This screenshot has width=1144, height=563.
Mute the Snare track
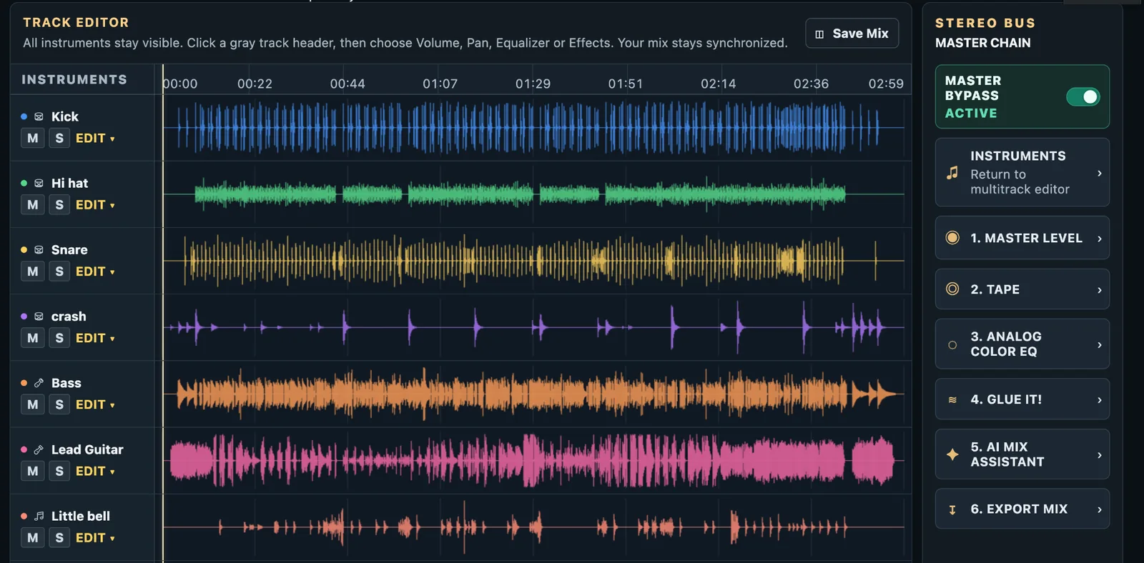click(32, 271)
